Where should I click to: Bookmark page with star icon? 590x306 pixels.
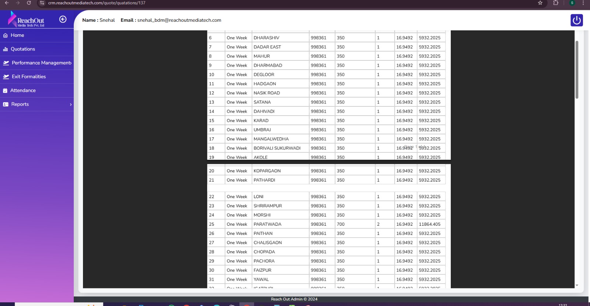click(540, 3)
